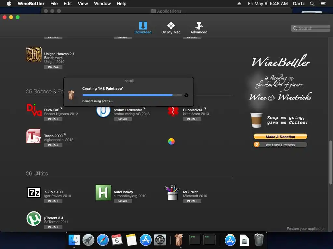Open the Download tab in toolbar
The height and width of the screenshot is (249, 333).
tap(143, 28)
